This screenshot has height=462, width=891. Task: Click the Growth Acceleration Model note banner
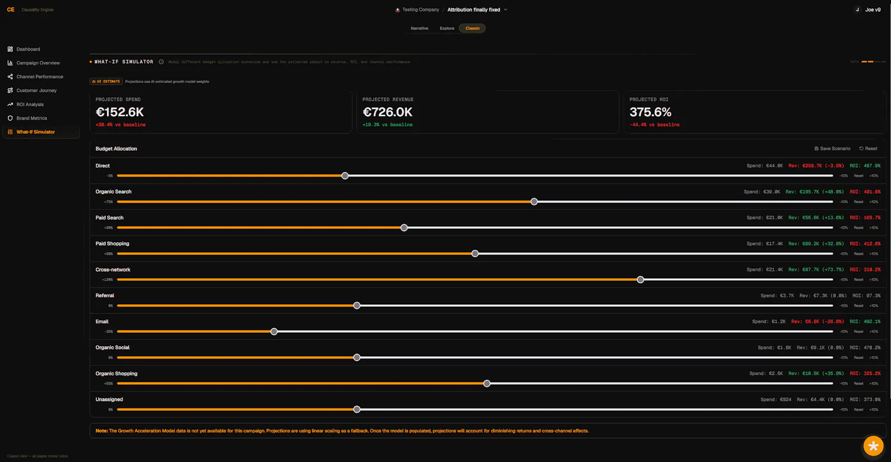pyautogui.click(x=487, y=431)
